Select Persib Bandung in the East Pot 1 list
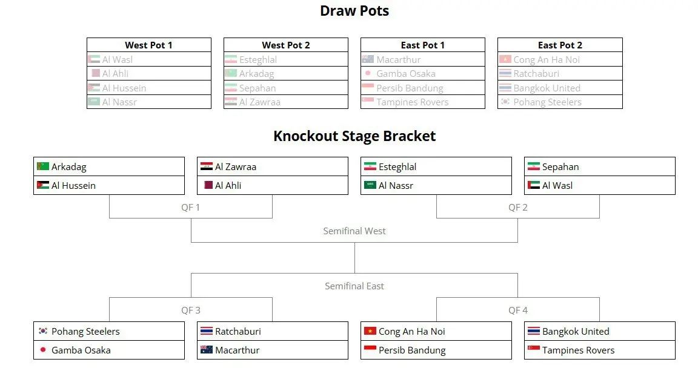The width and height of the screenshot is (698, 391). tap(410, 88)
